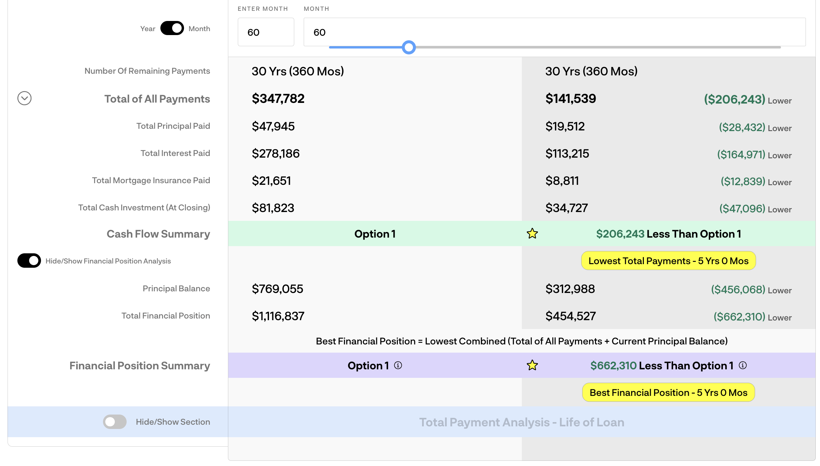
Task: Click the Month label next to toggle
Action: click(199, 29)
